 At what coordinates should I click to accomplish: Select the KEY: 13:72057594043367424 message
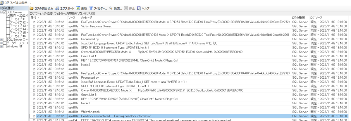tap(129, 61)
